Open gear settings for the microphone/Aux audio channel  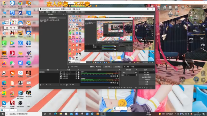[x=117, y=76]
